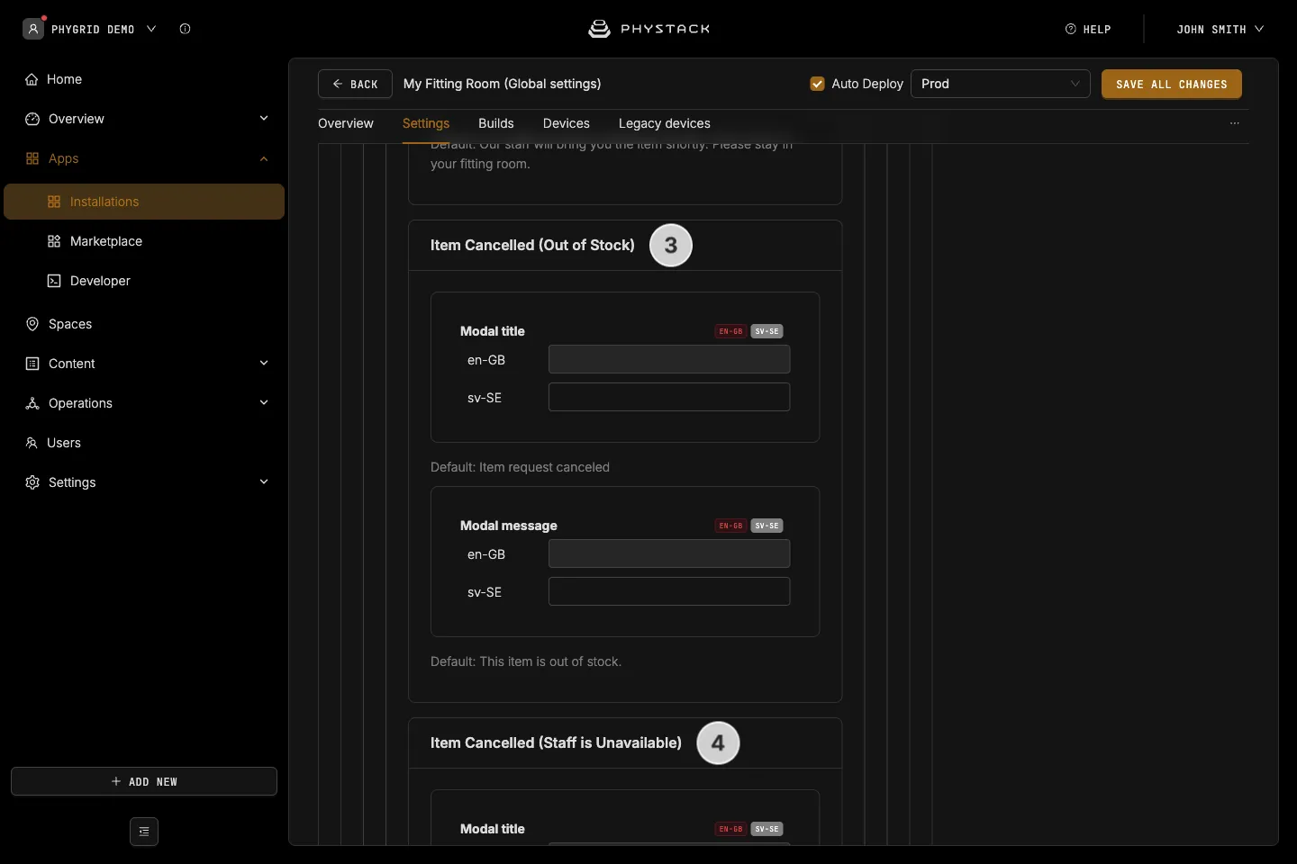Open the John Smith user menu

click(x=1220, y=29)
